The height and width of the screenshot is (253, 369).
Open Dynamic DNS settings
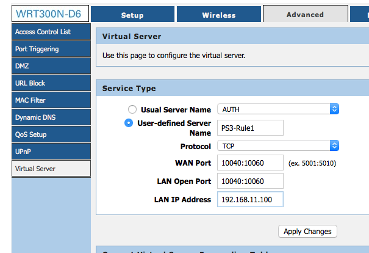[51, 117]
